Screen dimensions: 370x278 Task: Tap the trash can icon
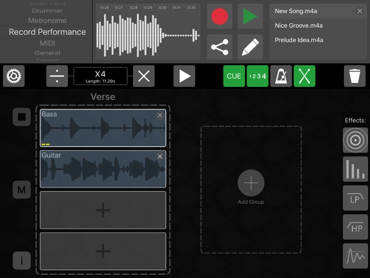click(x=355, y=76)
